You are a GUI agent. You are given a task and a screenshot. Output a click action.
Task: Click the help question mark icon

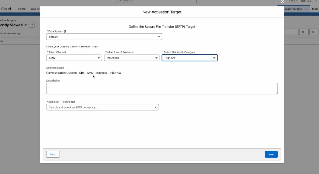point(317,1)
